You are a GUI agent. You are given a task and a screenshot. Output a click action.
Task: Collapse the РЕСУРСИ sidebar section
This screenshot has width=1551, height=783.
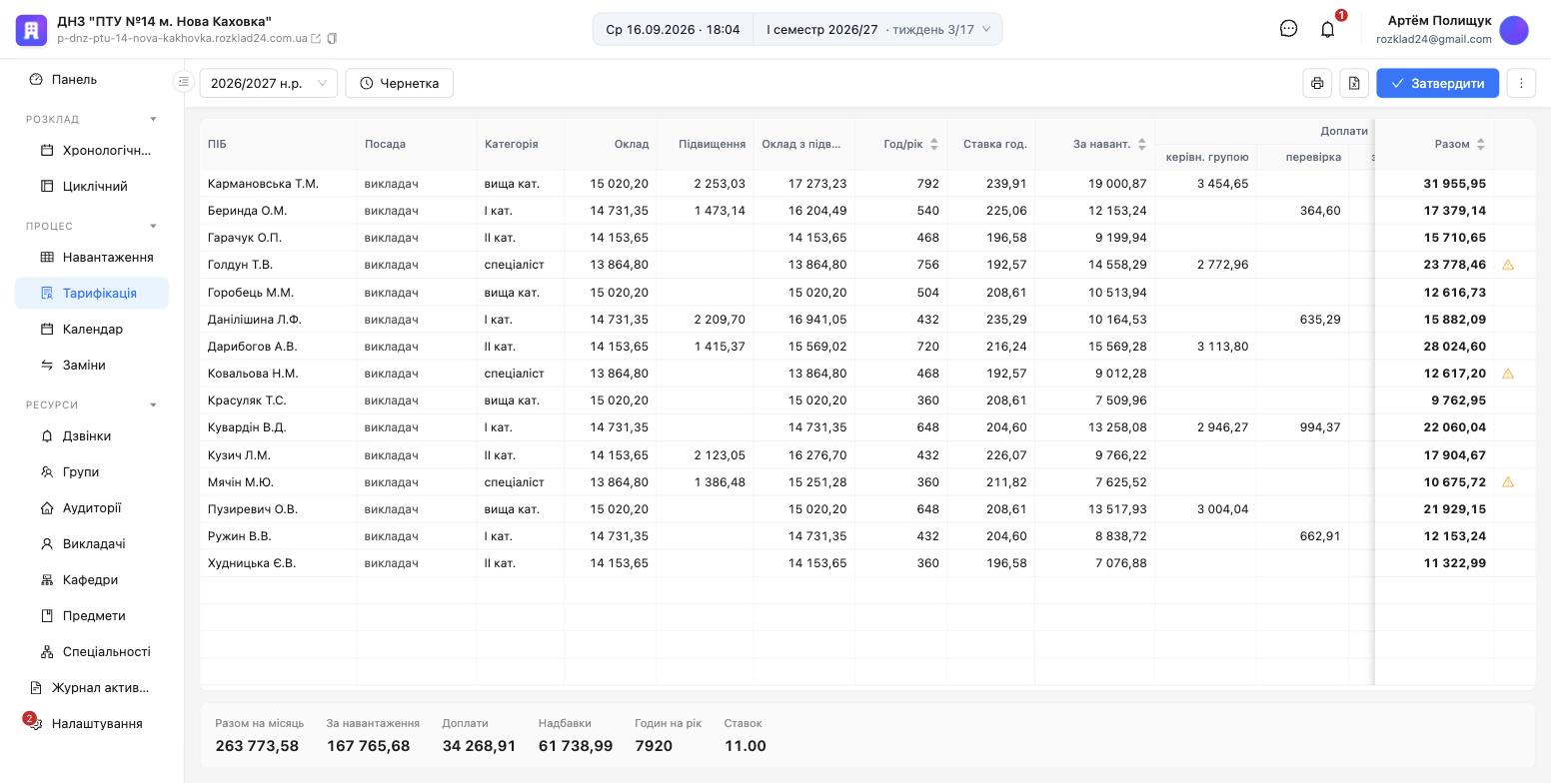coord(153,404)
